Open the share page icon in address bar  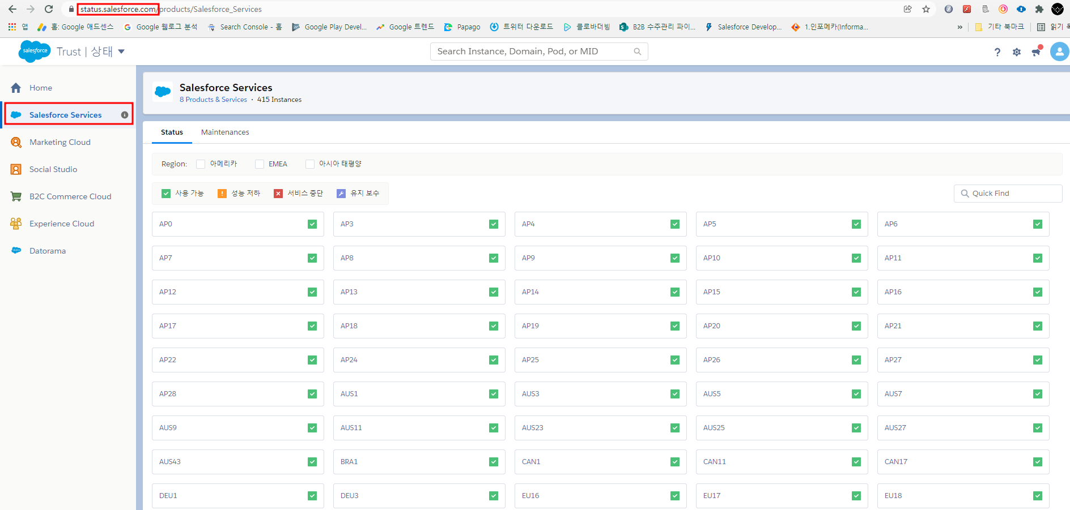click(x=908, y=9)
